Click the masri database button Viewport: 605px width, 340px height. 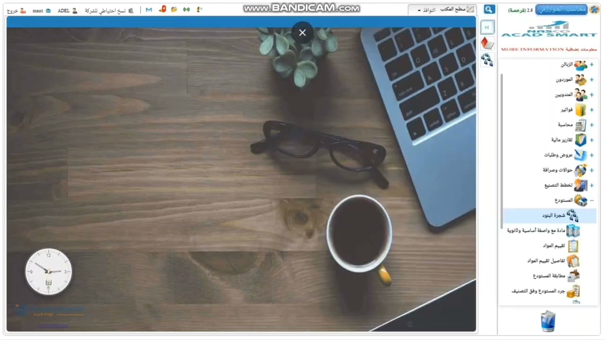tap(42, 10)
